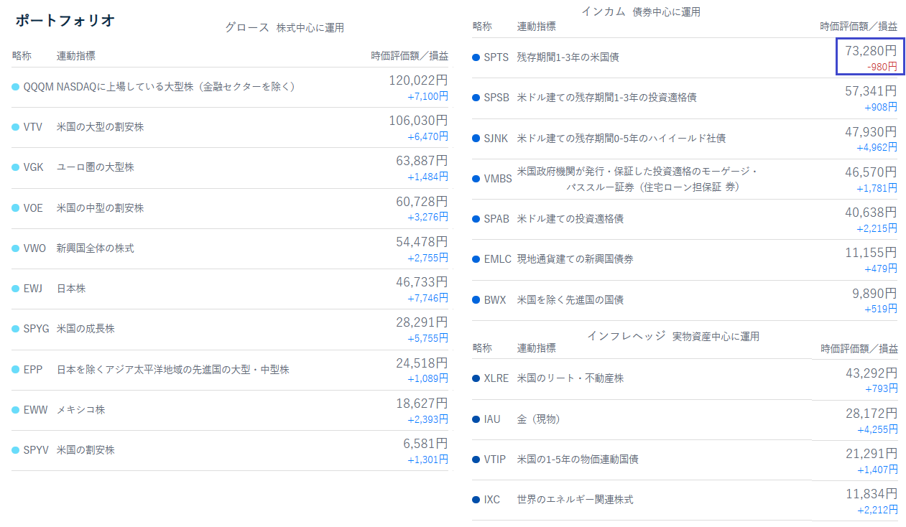Select the EWJ ticker symbol

[x=32, y=289]
